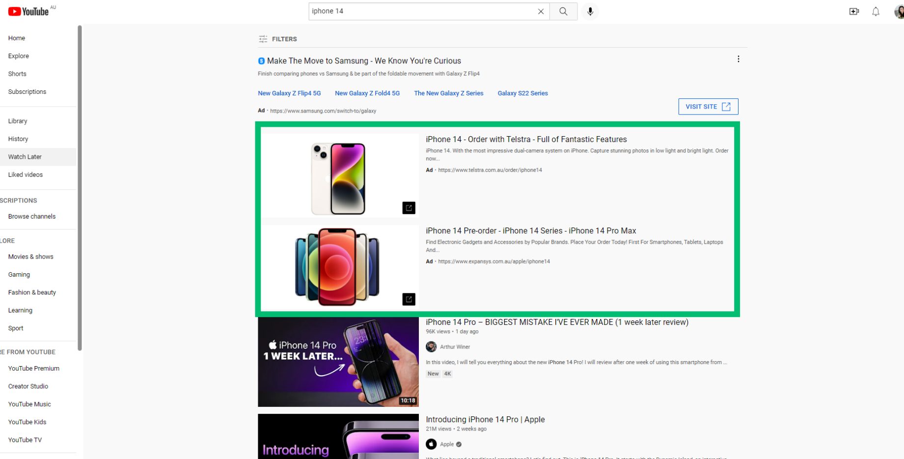Open your Watch Later playlist
The image size is (904, 459).
(25, 156)
